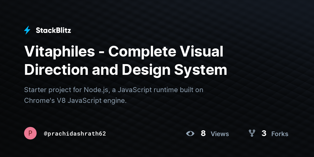314x157 pixels.
Task: Click the Node.js starter project description
Action: (114, 95)
